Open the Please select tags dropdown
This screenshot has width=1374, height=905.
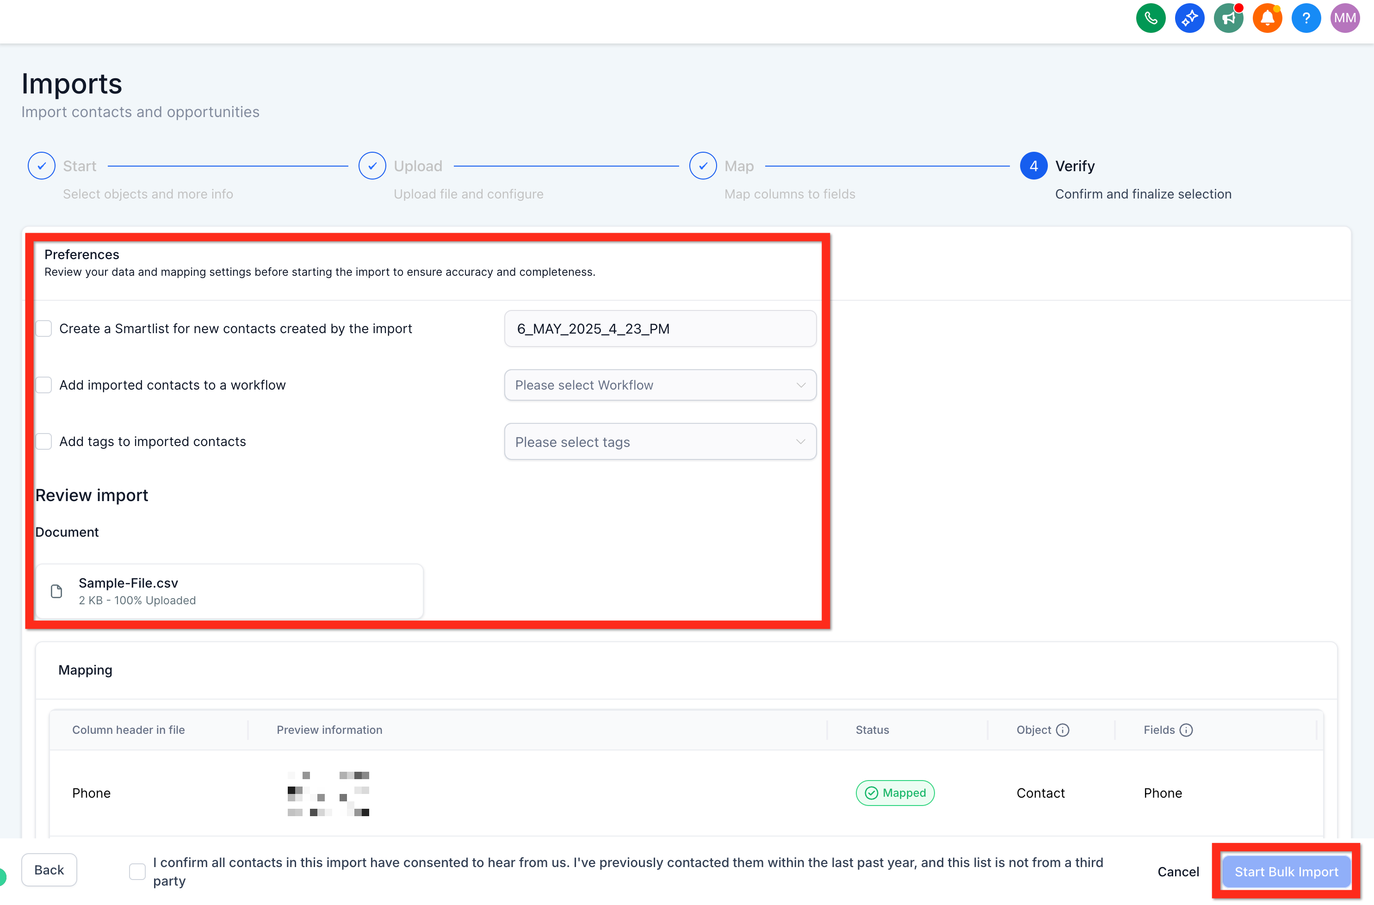tap(659, 441)
